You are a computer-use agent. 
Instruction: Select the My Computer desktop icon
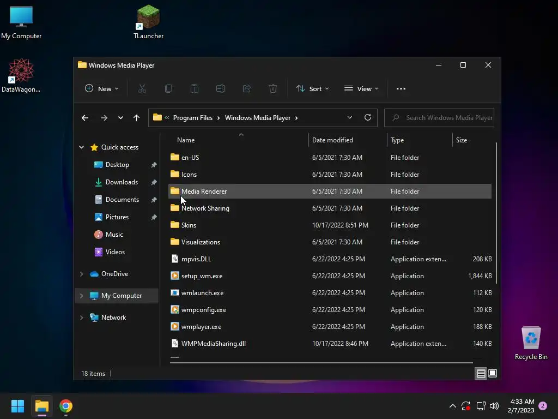tap(21, 22)
